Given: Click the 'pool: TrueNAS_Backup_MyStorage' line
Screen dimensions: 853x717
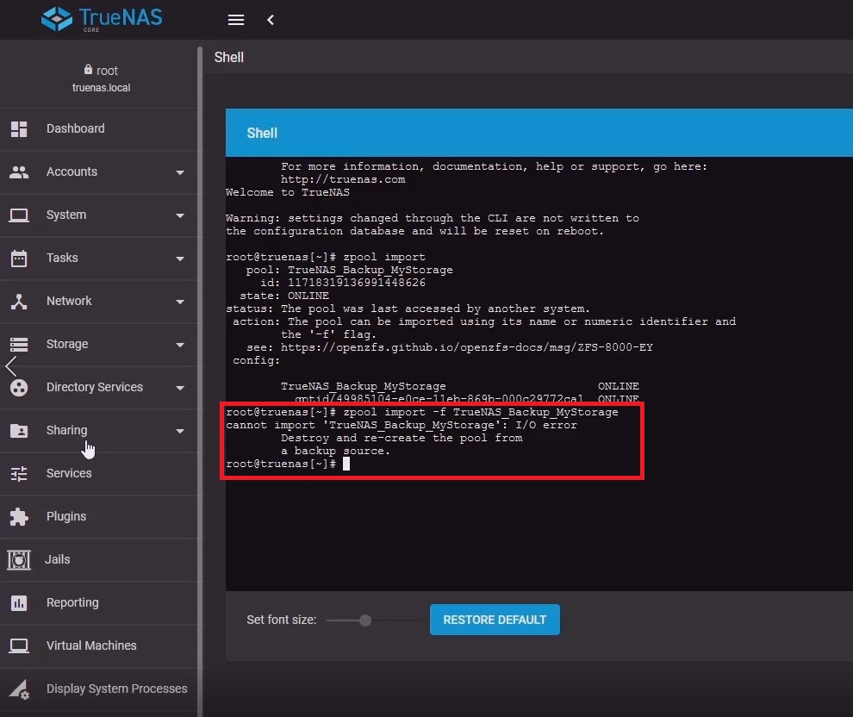Looking at the screenshot, I should 349,270.
